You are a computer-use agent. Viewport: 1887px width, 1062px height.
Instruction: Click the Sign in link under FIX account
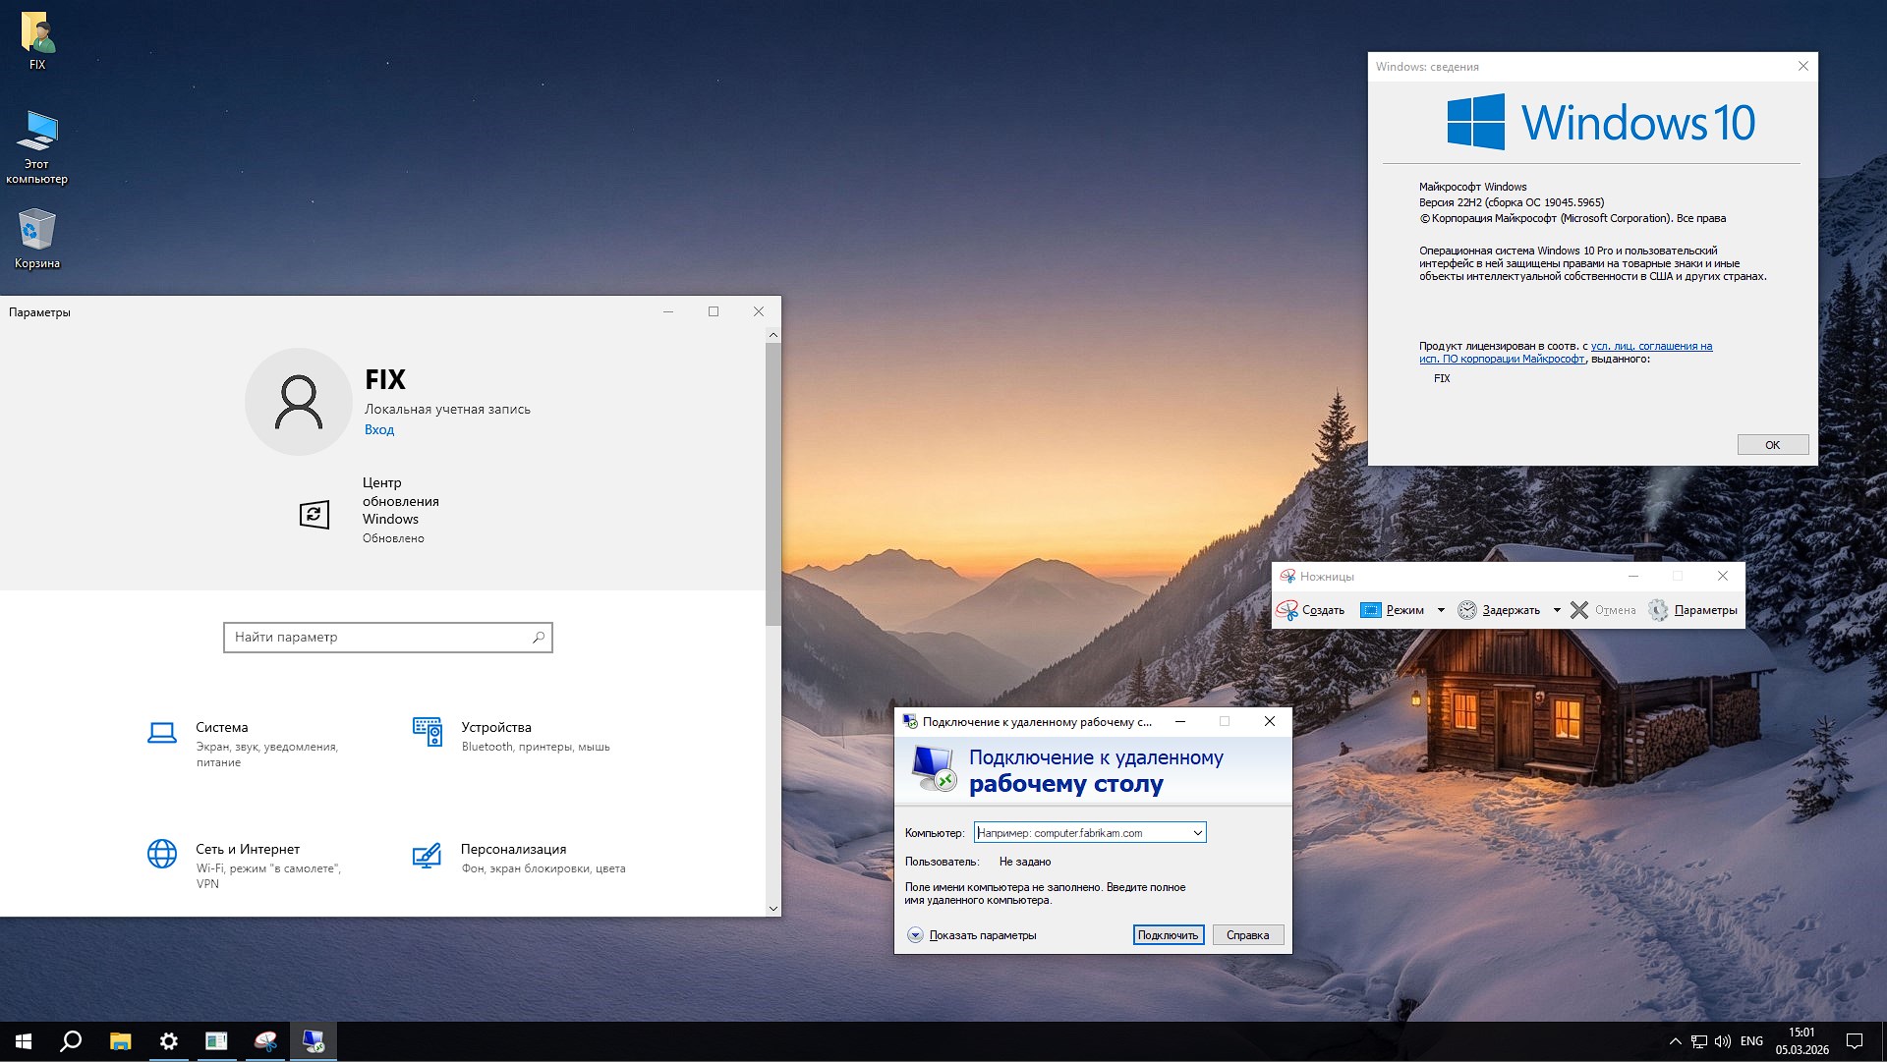pos(379,429)
